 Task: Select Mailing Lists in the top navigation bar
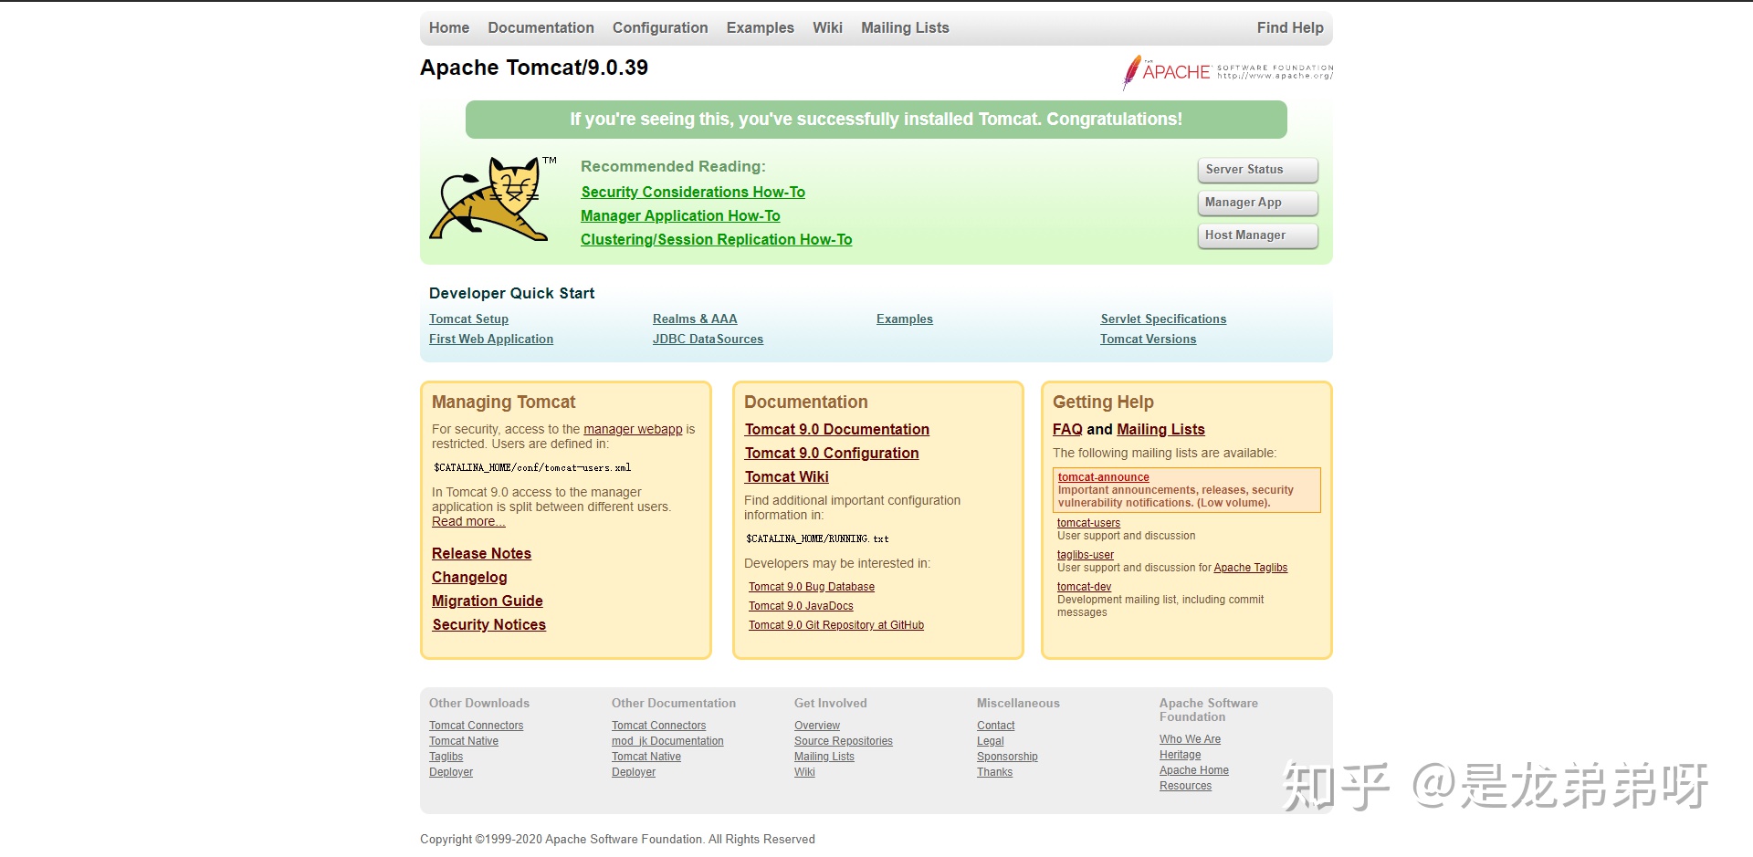point(905,28)
